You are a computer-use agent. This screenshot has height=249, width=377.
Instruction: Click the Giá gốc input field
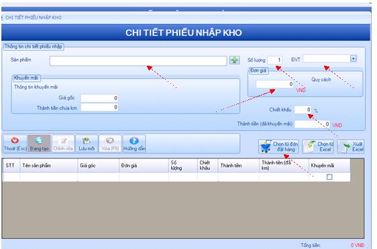click(x=99, y=98)
